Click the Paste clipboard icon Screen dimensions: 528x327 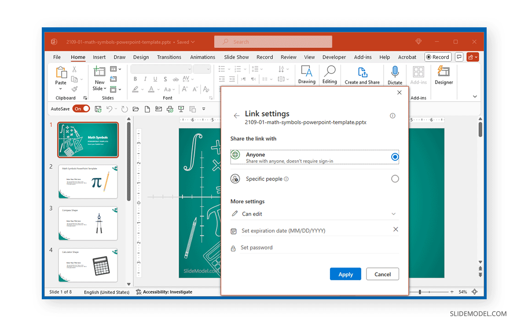click(61, 73)
